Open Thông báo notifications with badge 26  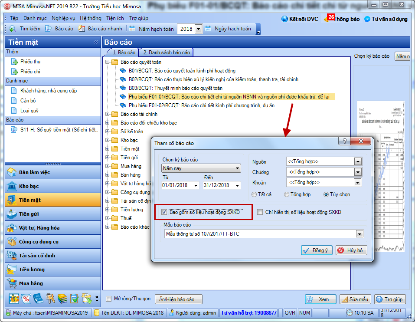[x=342, y=19]
